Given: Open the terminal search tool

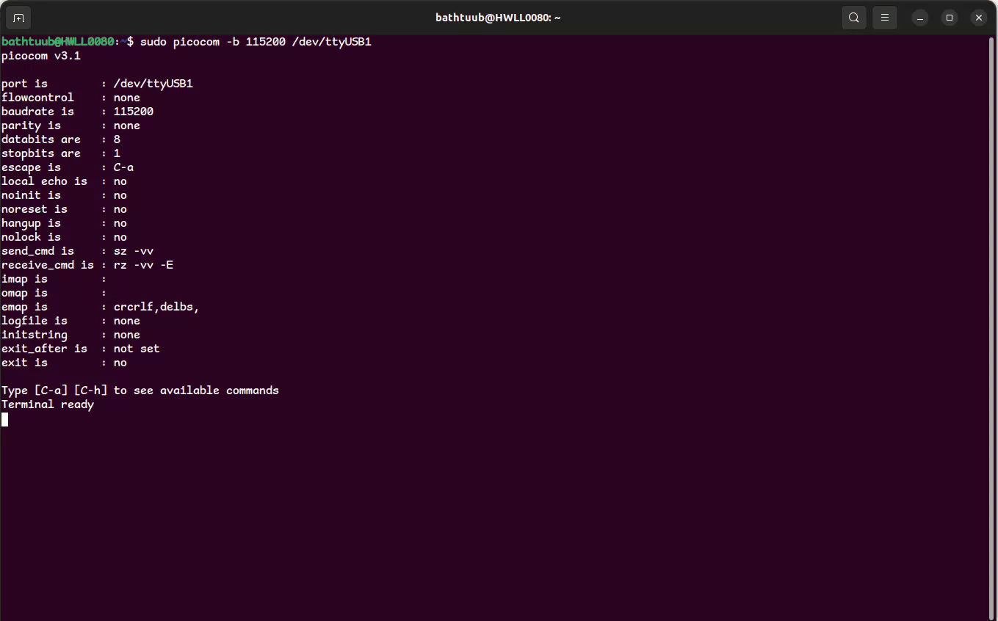Looking at the screenshot, I should (x=853, y=18).
